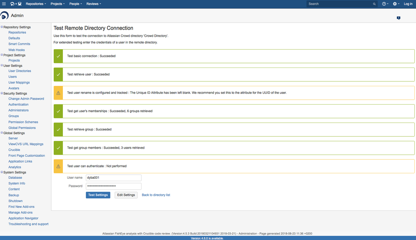416x240 pixels.
Task: Open Shutdown page
Action: click(15, 201)
